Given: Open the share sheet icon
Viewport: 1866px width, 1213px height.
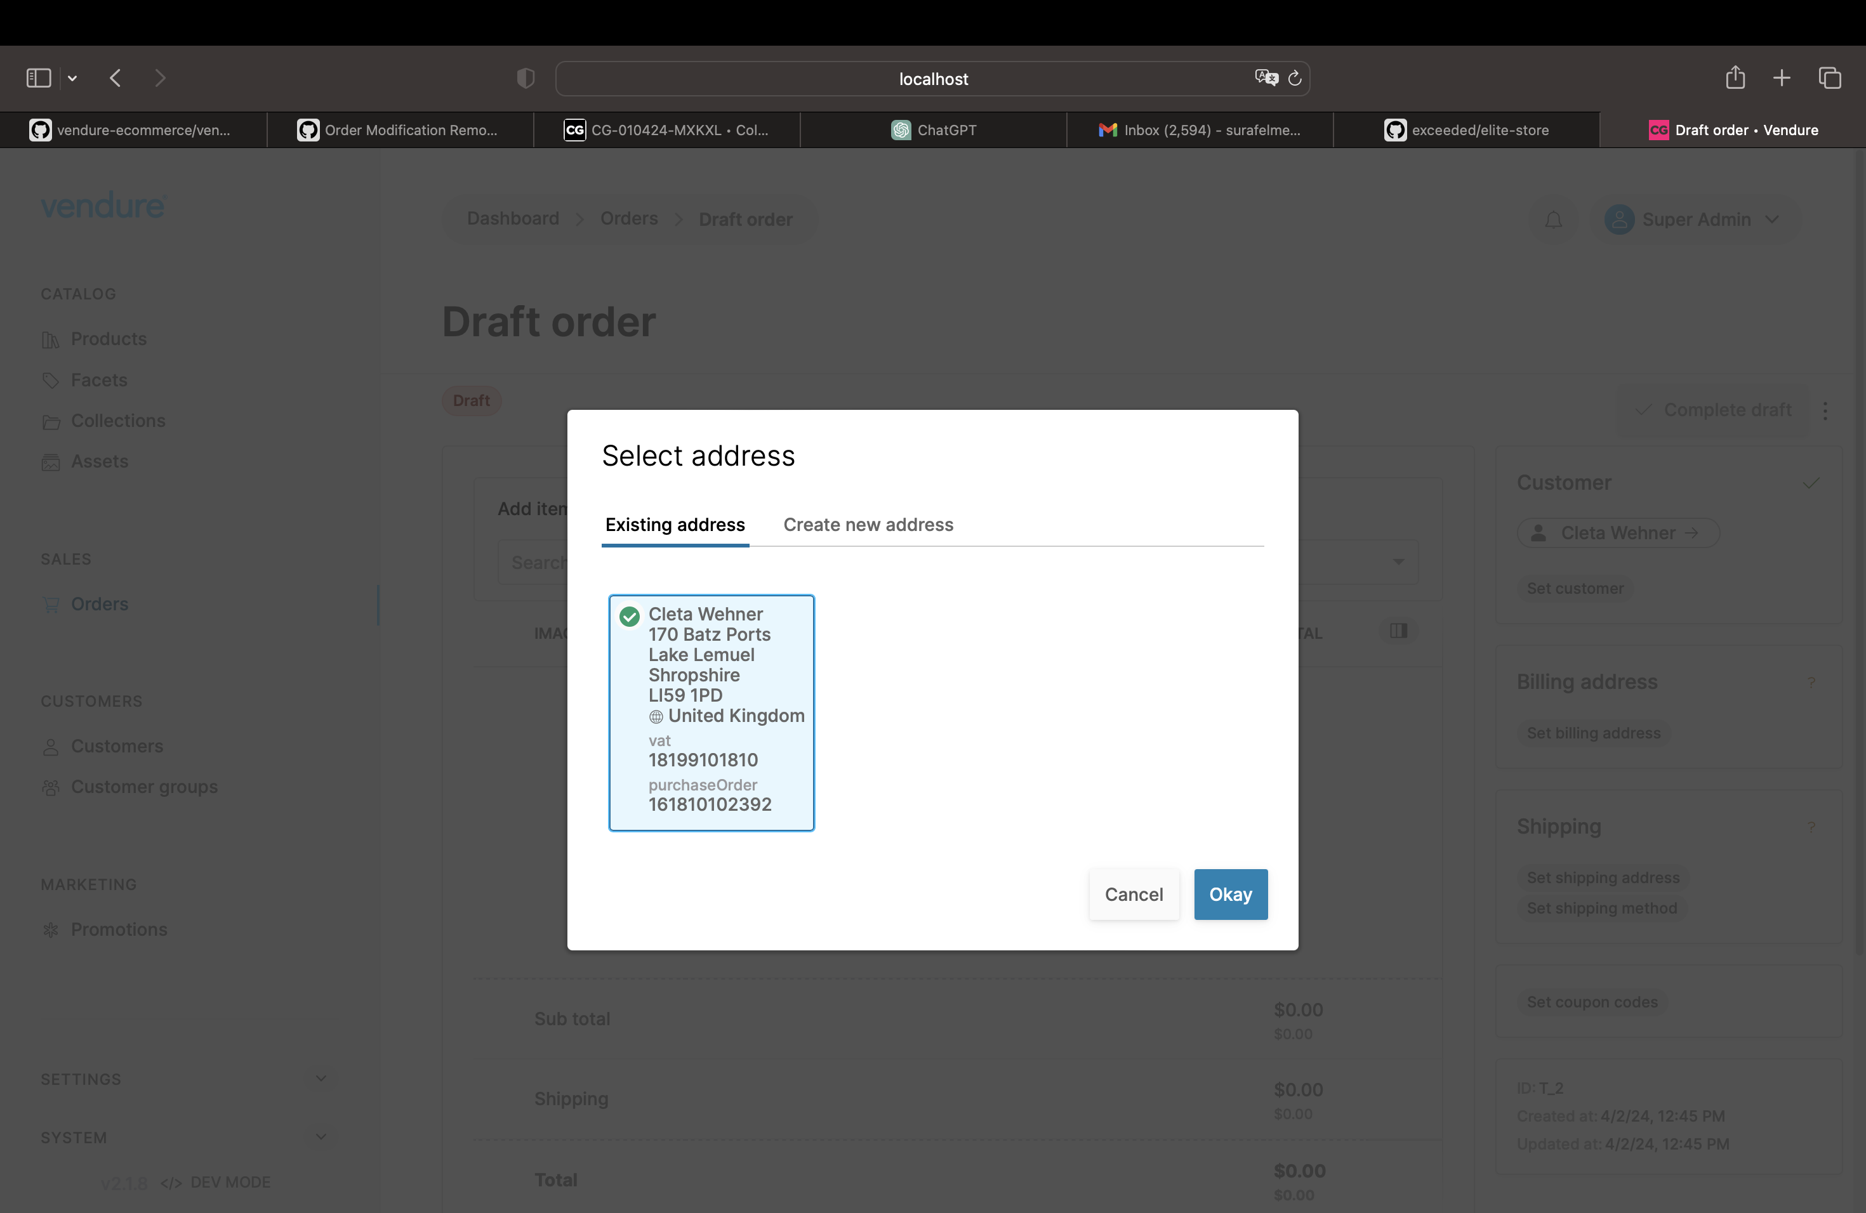Looking at the screenshot, I should pos(1735,79).
